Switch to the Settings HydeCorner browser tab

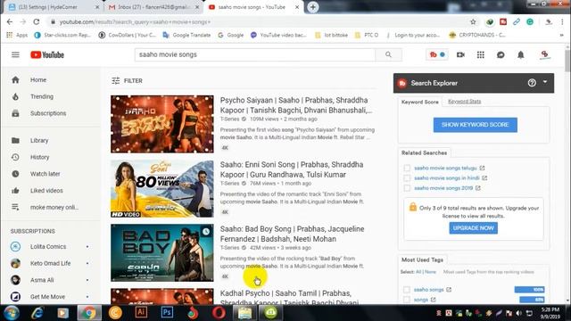point(54,7)
